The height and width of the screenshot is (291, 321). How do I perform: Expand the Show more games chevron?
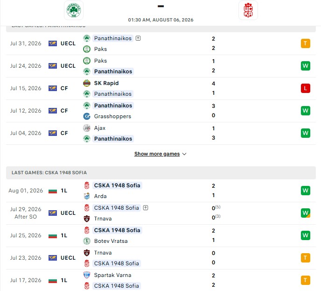(x=184, y=154)
